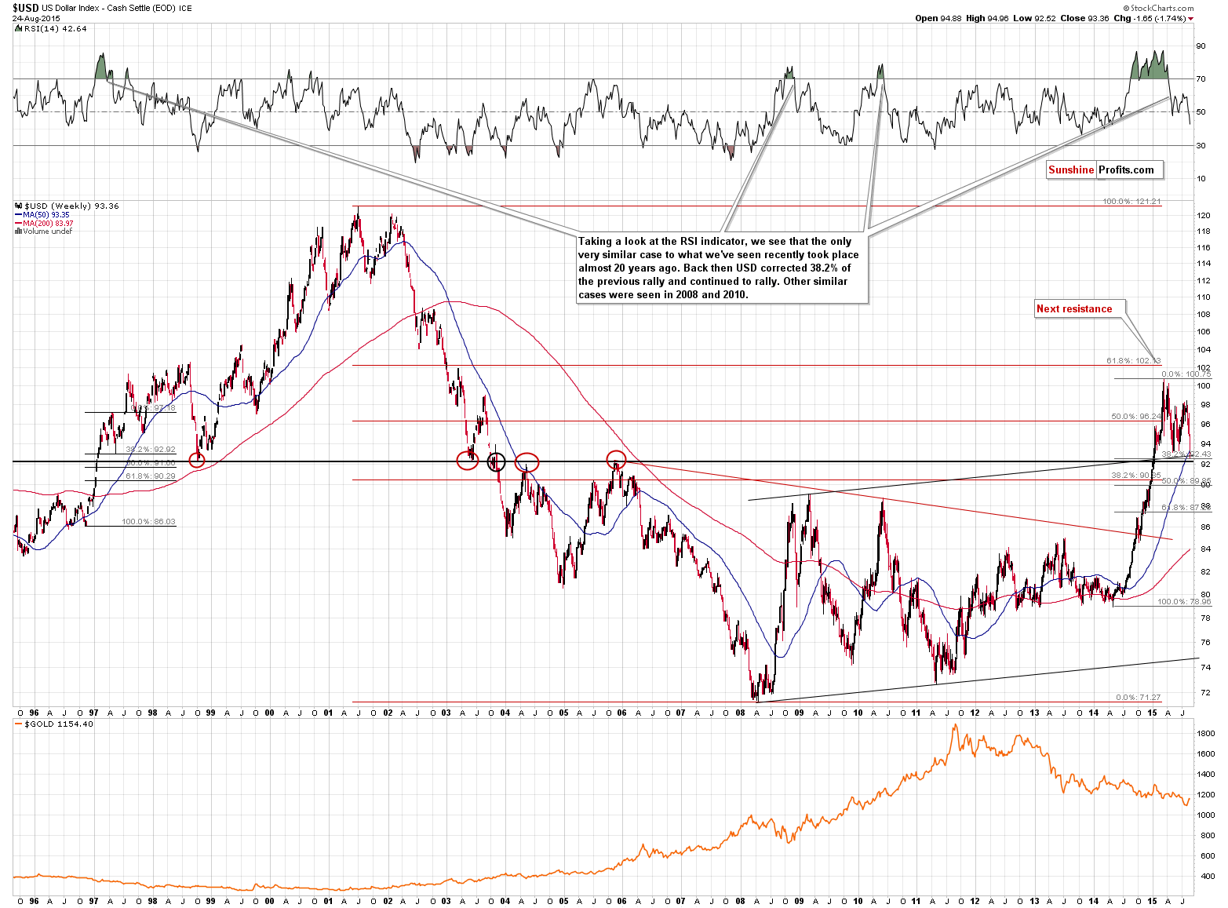
Task: Click the orange $GOLD legend line marker
Action: click(19, 724)
